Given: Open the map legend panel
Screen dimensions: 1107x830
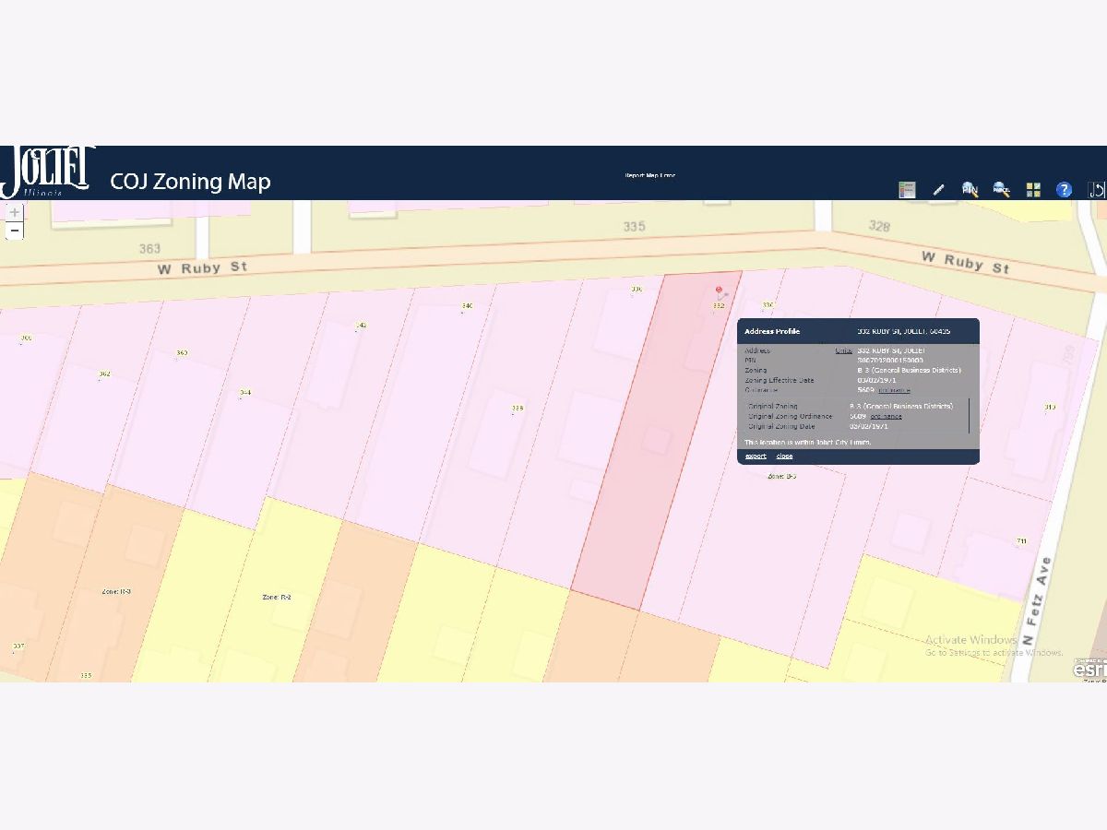Looking at the screenshot, I should 907,190.
